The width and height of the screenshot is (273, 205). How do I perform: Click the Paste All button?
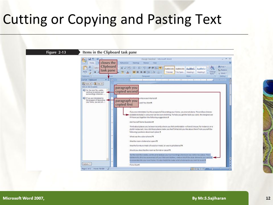pos(87,84)
